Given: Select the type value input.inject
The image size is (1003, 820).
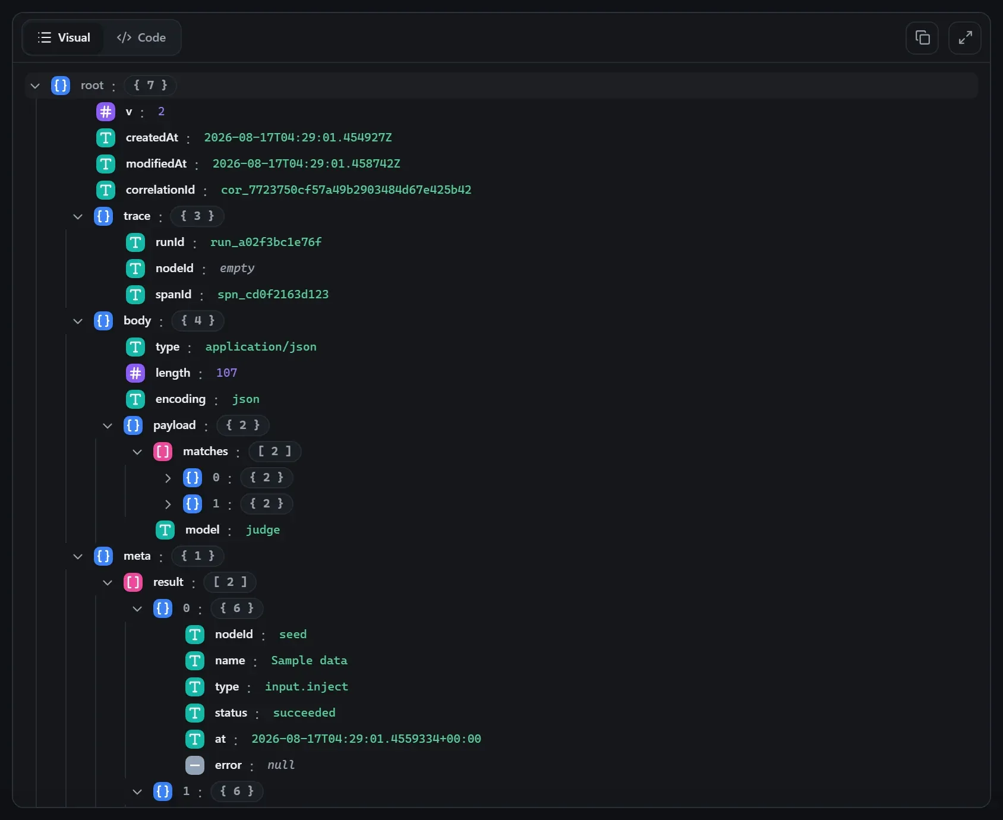Looking at the screenshot, I should (307, 687).
